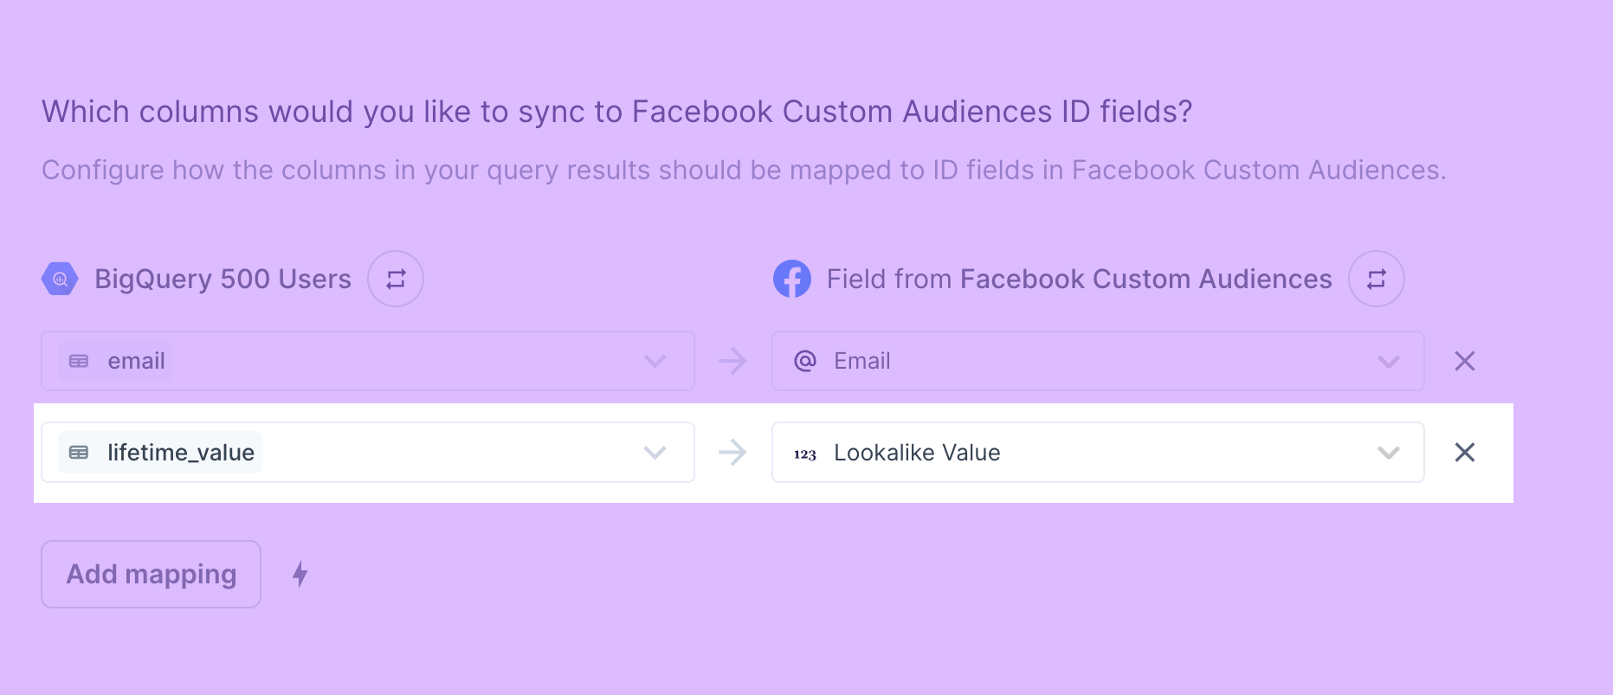Click the @ icon beside Email
The width and height of the screenshot is (1613, 695).
(x=805, y=361)
